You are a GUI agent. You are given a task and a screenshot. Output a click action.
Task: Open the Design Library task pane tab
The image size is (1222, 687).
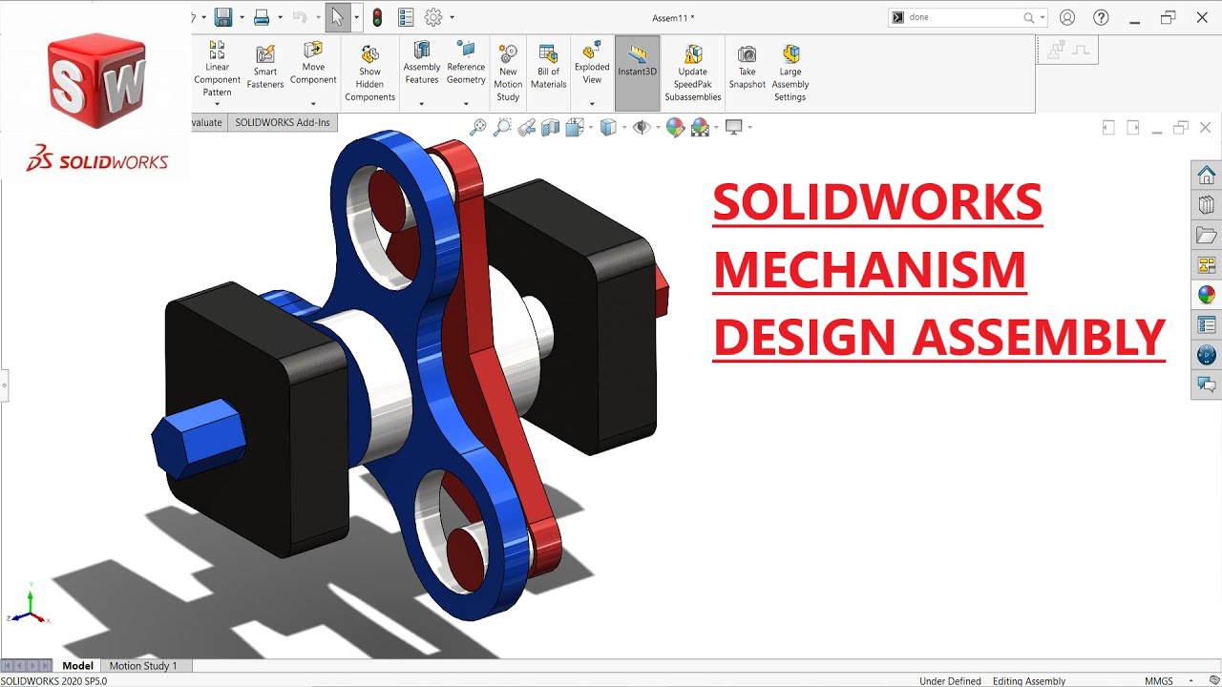pyautogui.click(x=1207, y=205)
